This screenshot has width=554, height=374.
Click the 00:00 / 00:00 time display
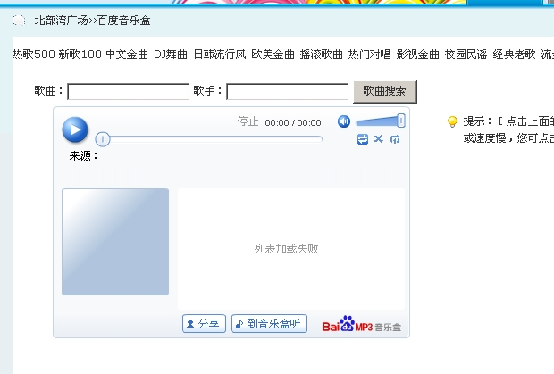293,123
